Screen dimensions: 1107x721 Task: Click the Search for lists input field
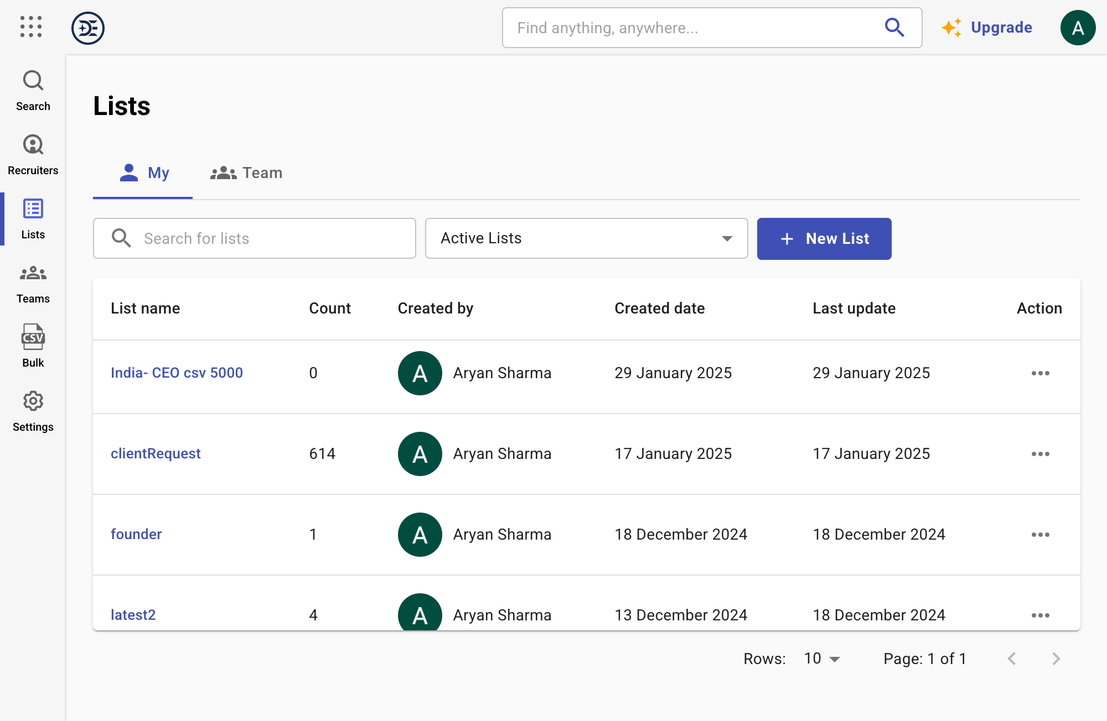coord(255,238)
